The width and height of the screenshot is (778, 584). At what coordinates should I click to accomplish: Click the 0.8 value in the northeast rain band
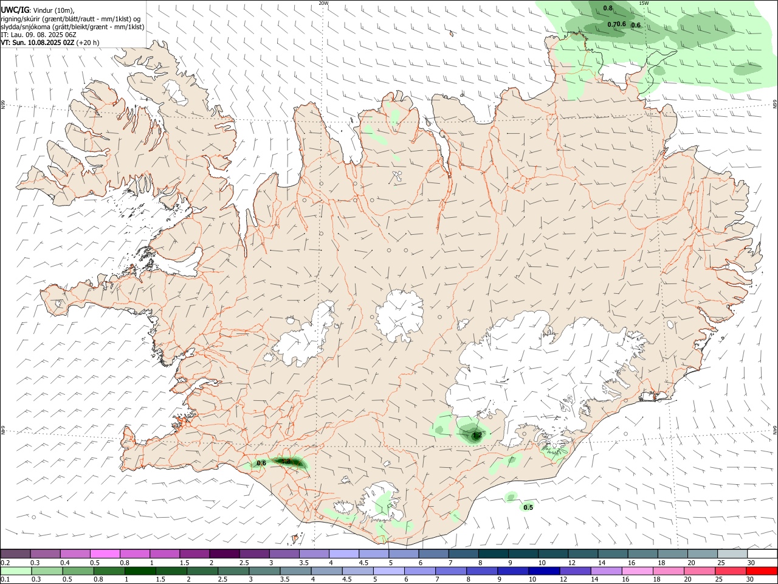pos(607,8)
